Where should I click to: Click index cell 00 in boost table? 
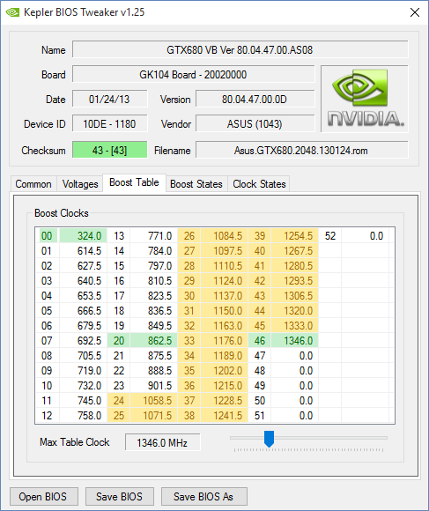pos(48,235)
